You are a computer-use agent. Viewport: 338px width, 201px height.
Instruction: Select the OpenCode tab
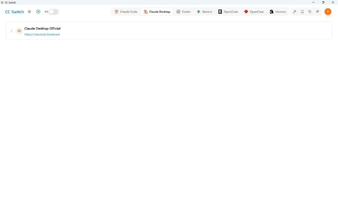(x=228, y=12)
